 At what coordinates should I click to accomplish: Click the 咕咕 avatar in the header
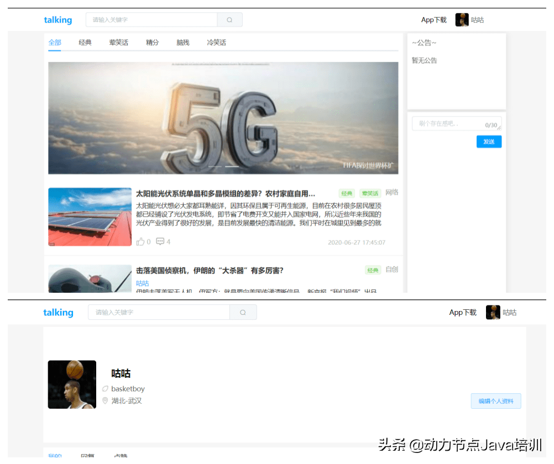462,19
